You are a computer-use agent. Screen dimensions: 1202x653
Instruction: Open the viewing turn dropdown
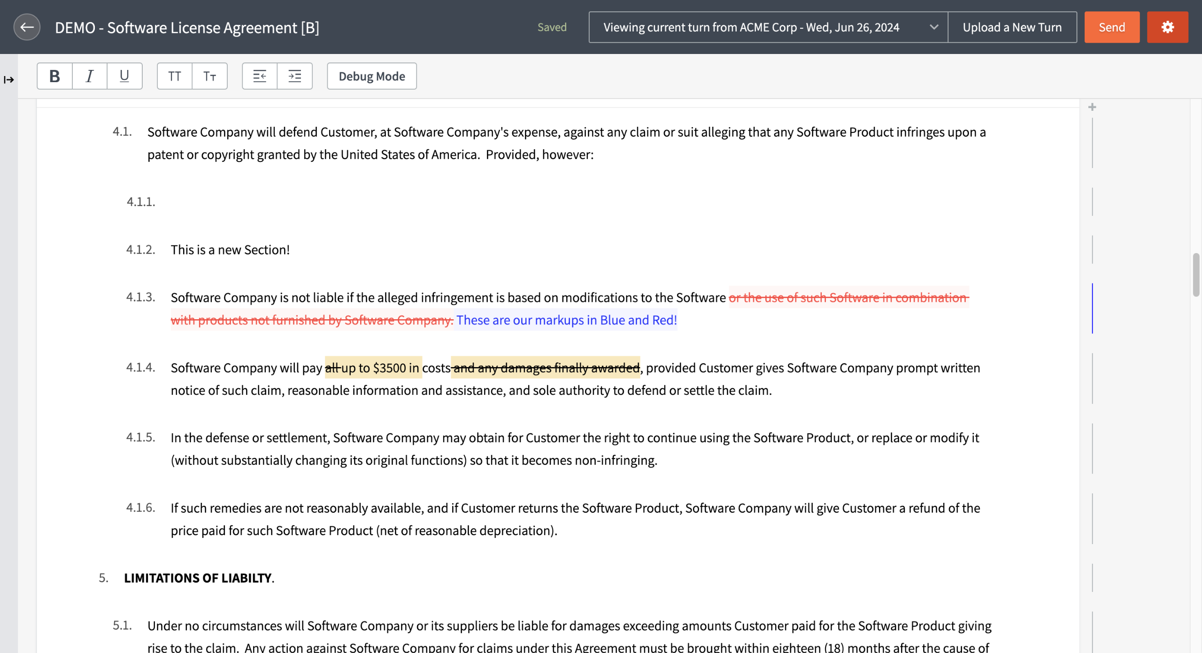tap(751, 27)
